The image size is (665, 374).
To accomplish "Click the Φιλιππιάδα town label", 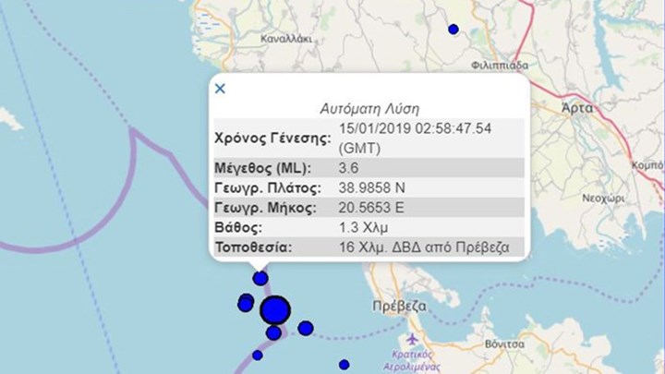I will (500, 66).
